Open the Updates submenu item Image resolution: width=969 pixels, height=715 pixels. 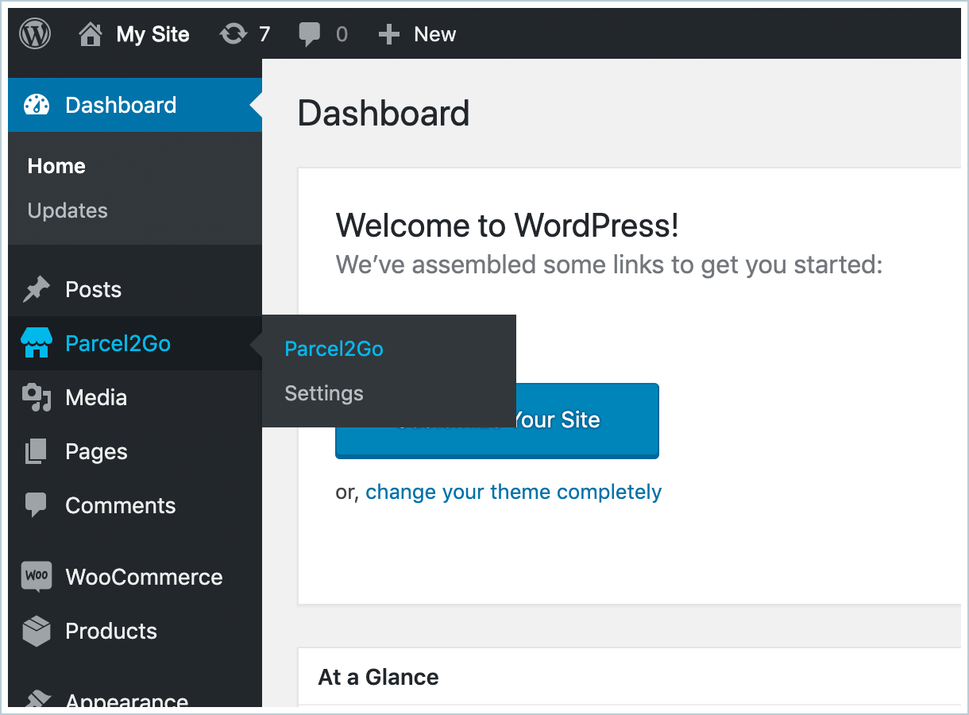(x=68, y=211)
